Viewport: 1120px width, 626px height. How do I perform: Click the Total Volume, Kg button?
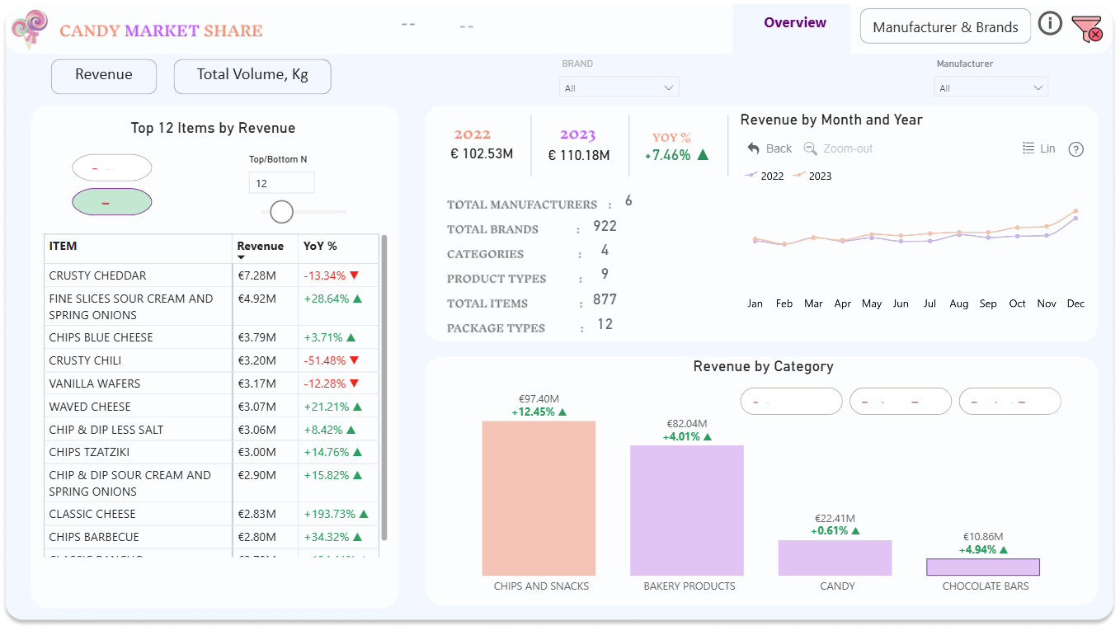(x=252, y=76)
